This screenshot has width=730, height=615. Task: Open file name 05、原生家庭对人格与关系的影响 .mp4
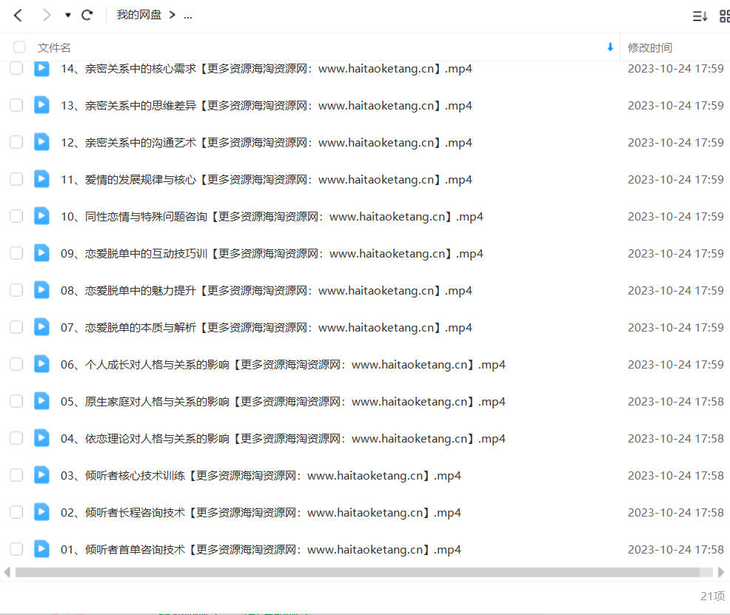(x=283, y=401)
